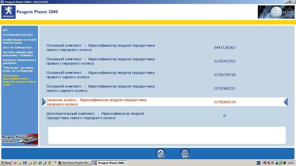Open the Пуск start menu
The width and height of the screenshot is (296, 166).
click(x=6, y=163)
